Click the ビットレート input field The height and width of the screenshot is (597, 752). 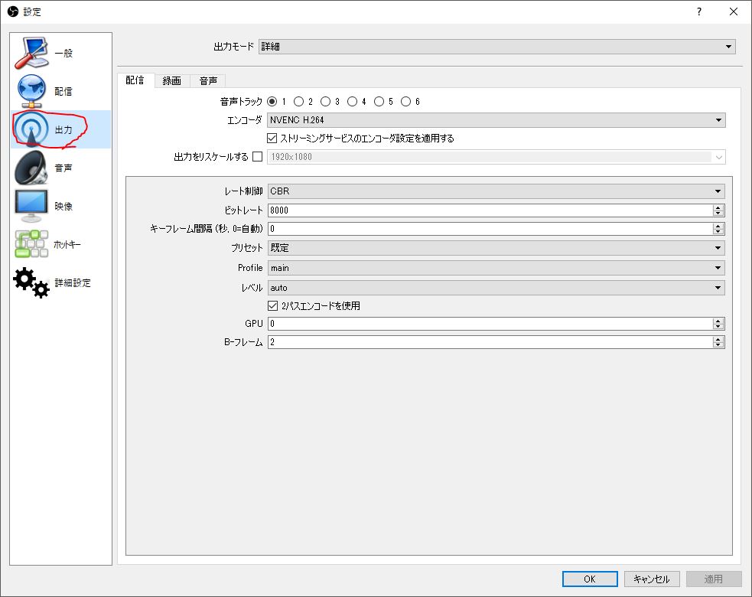(490, 210)
